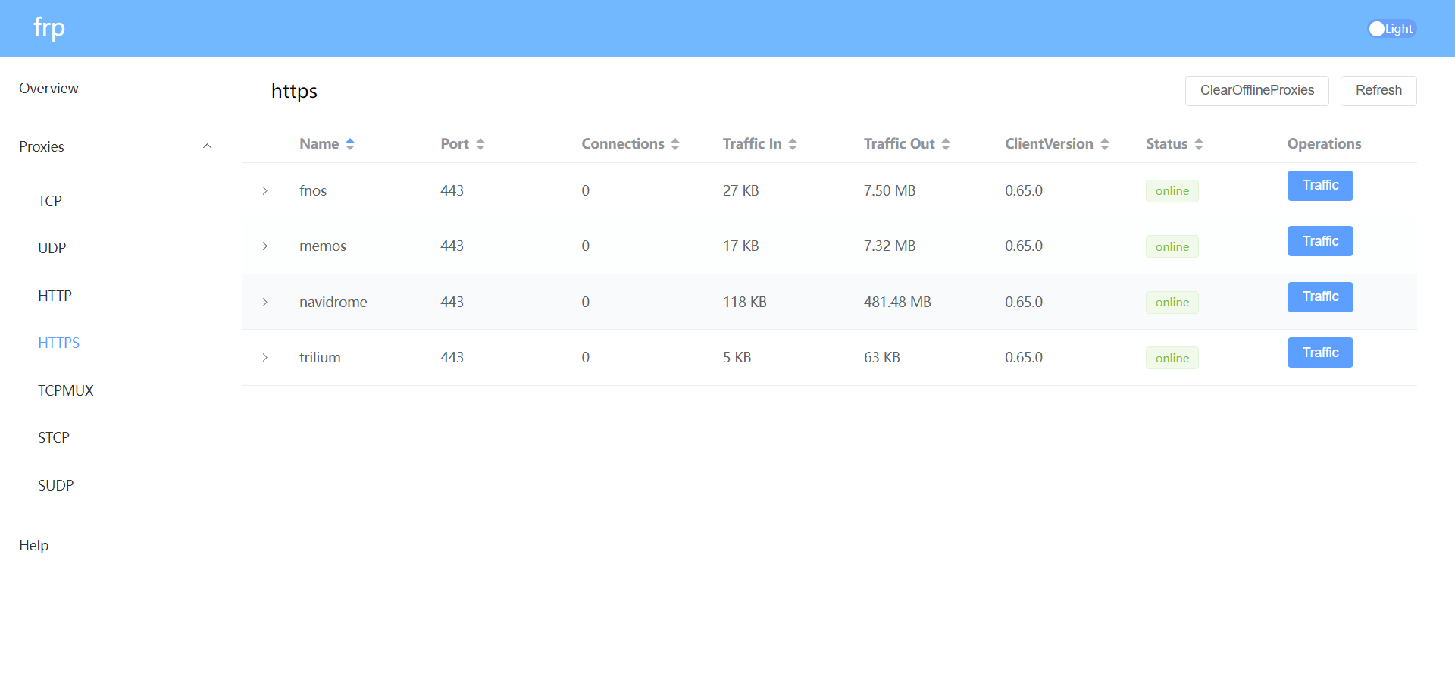Image resolution: width=1455 pixels, height=674 pixels.
Task: Click the ClearOfflineProxies button
Action: 1256,91
